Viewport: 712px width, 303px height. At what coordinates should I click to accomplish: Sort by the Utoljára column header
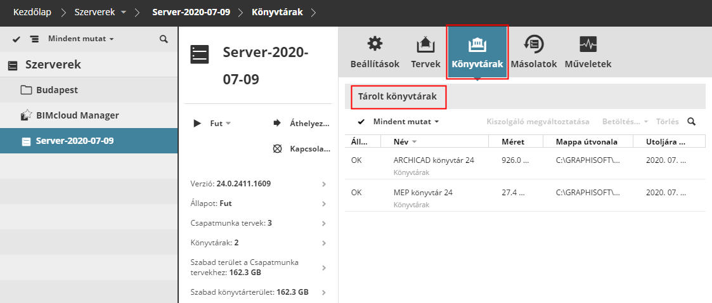point(670,142)
